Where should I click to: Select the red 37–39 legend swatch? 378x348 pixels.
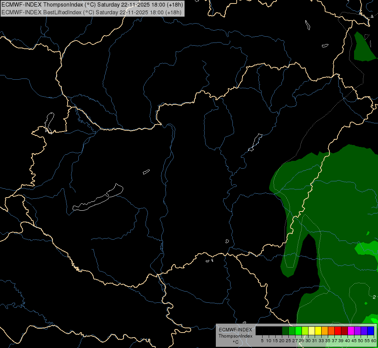(x=338, y=331)
